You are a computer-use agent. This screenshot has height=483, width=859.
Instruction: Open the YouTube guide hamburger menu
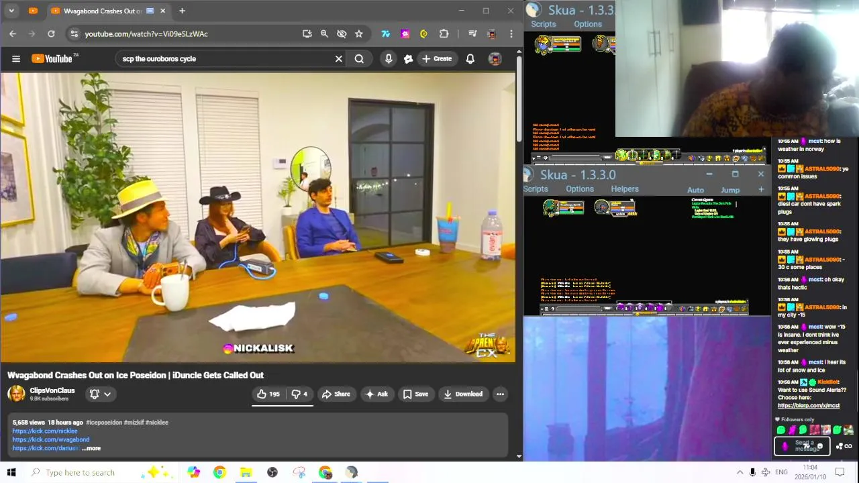pyautogui.click(x=16, y=59)
